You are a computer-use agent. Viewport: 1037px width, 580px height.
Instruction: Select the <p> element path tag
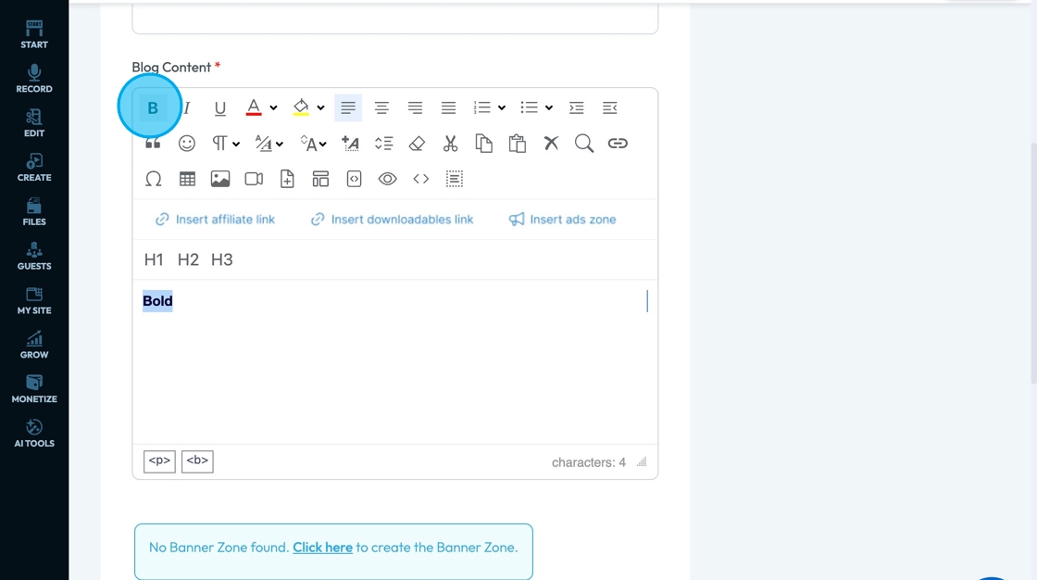[x=159, y=461]
